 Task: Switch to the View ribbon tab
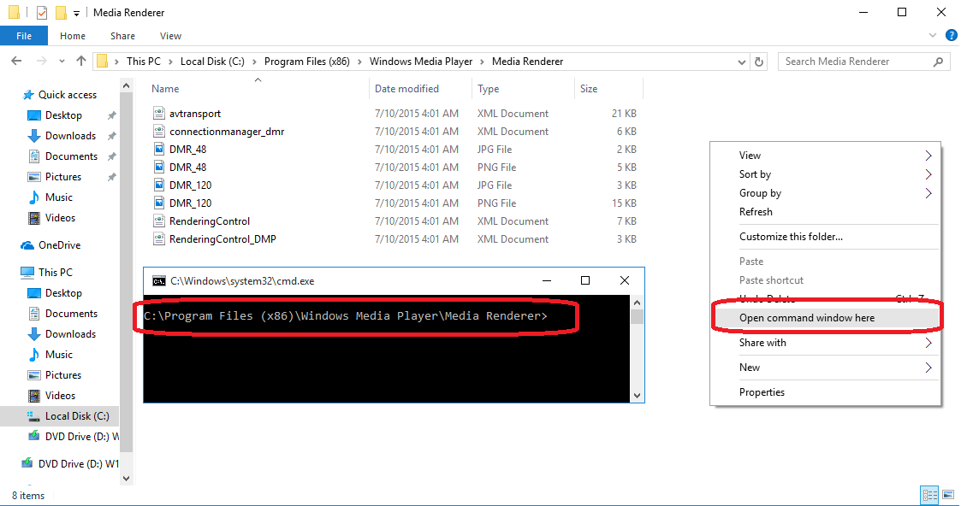tap(170, 36)
